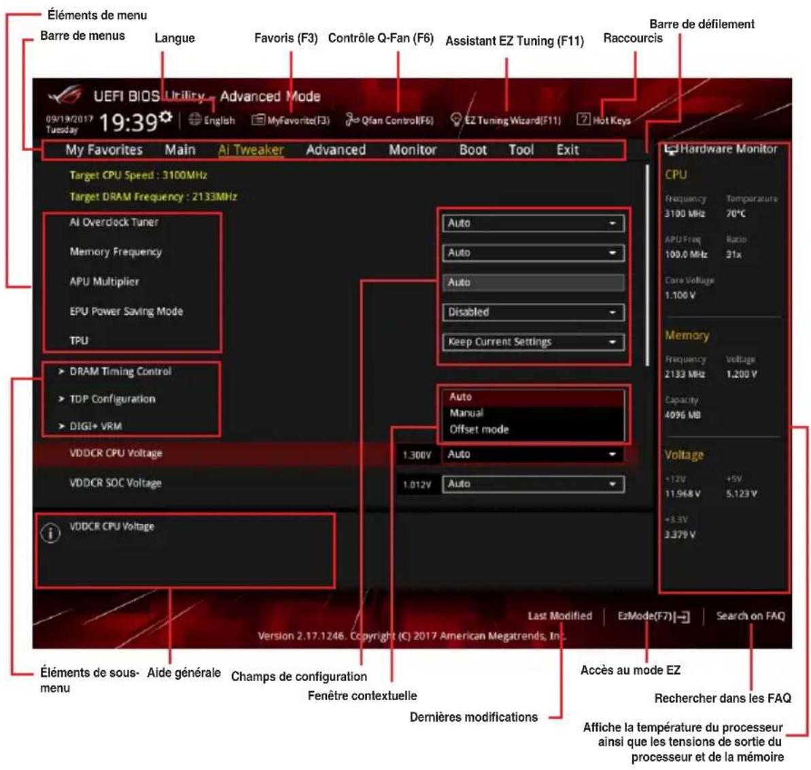Click Target CPU Speed : 3100MHz text

coord(138,175)
